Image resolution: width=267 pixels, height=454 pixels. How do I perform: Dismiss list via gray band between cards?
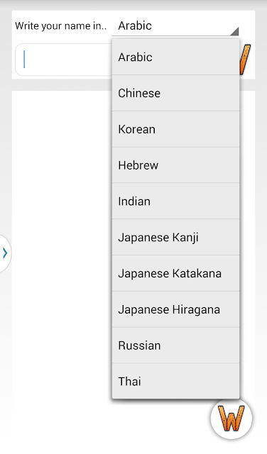pos(62,85)
